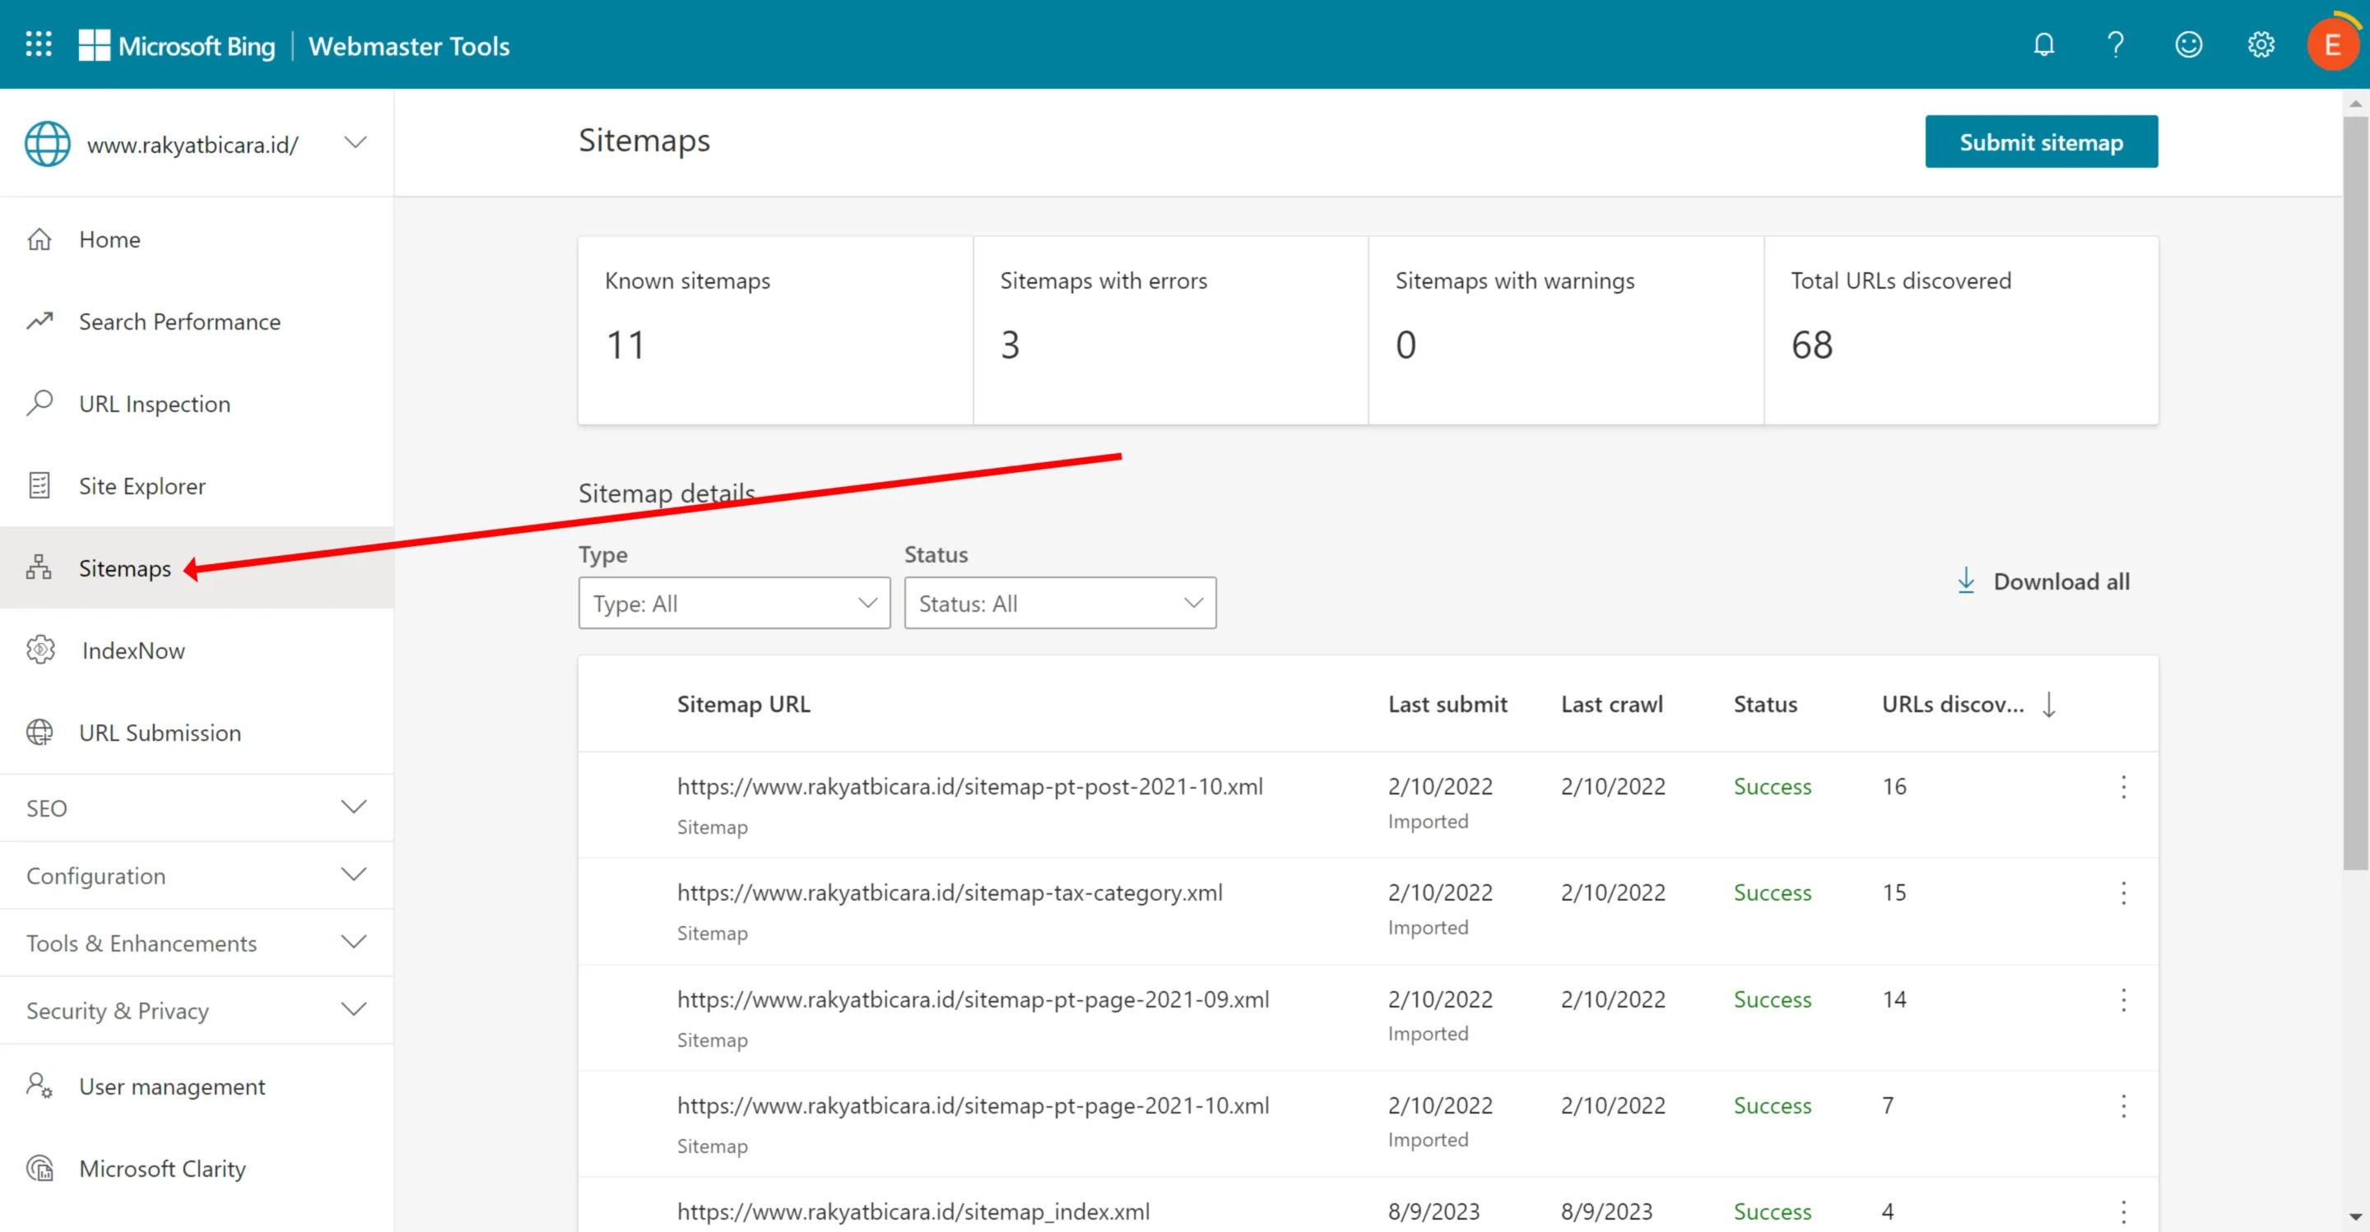This screenshot has width=2370, height=1232.
Task: Expand Tools & Enhancements section
Action: 197,943
